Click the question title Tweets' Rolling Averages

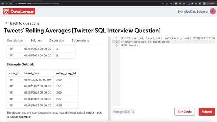[x=82, y=30]
